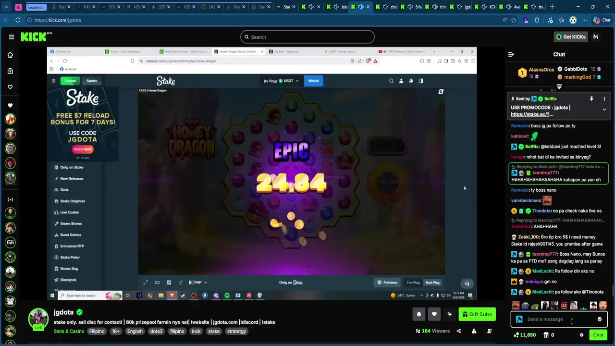The image size is (615, 346).
Task: Refresh the kick.com browser page
Action: 18,20
